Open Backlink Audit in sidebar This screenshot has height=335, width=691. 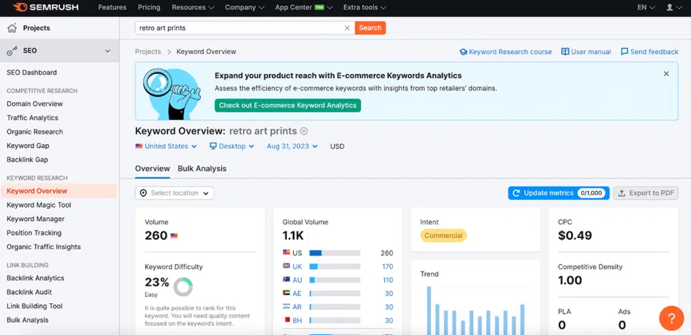coord(29,293)
